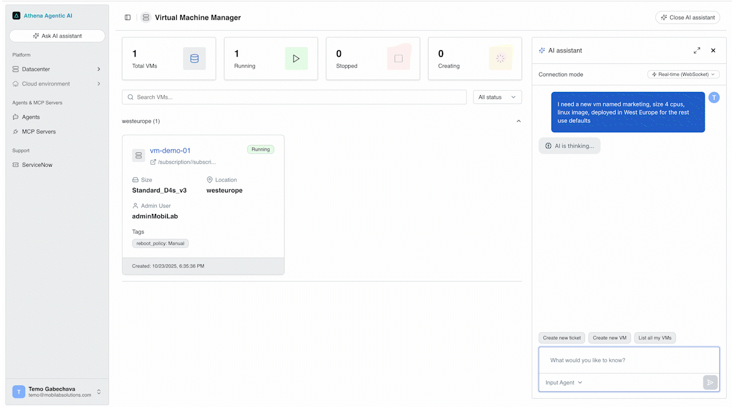Click the adminMobiLab user value
Screen dimensions: 732x411
tap(155, 216)
